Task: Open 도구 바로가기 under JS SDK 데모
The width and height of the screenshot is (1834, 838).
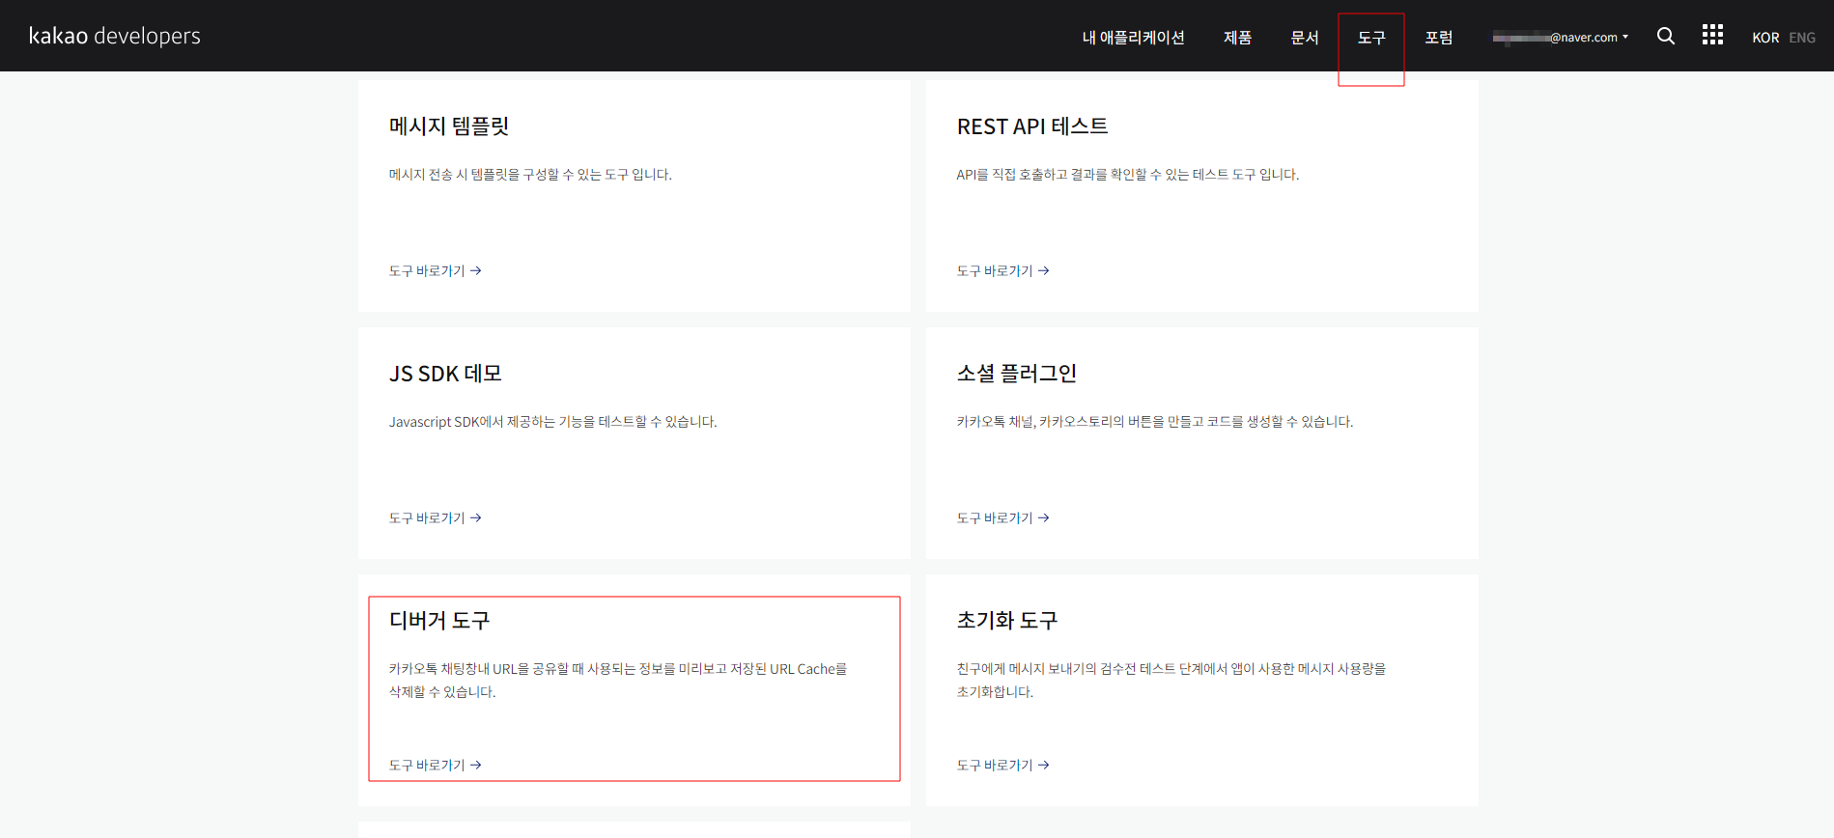Action: pyautogui.click(x=435, y=518)
